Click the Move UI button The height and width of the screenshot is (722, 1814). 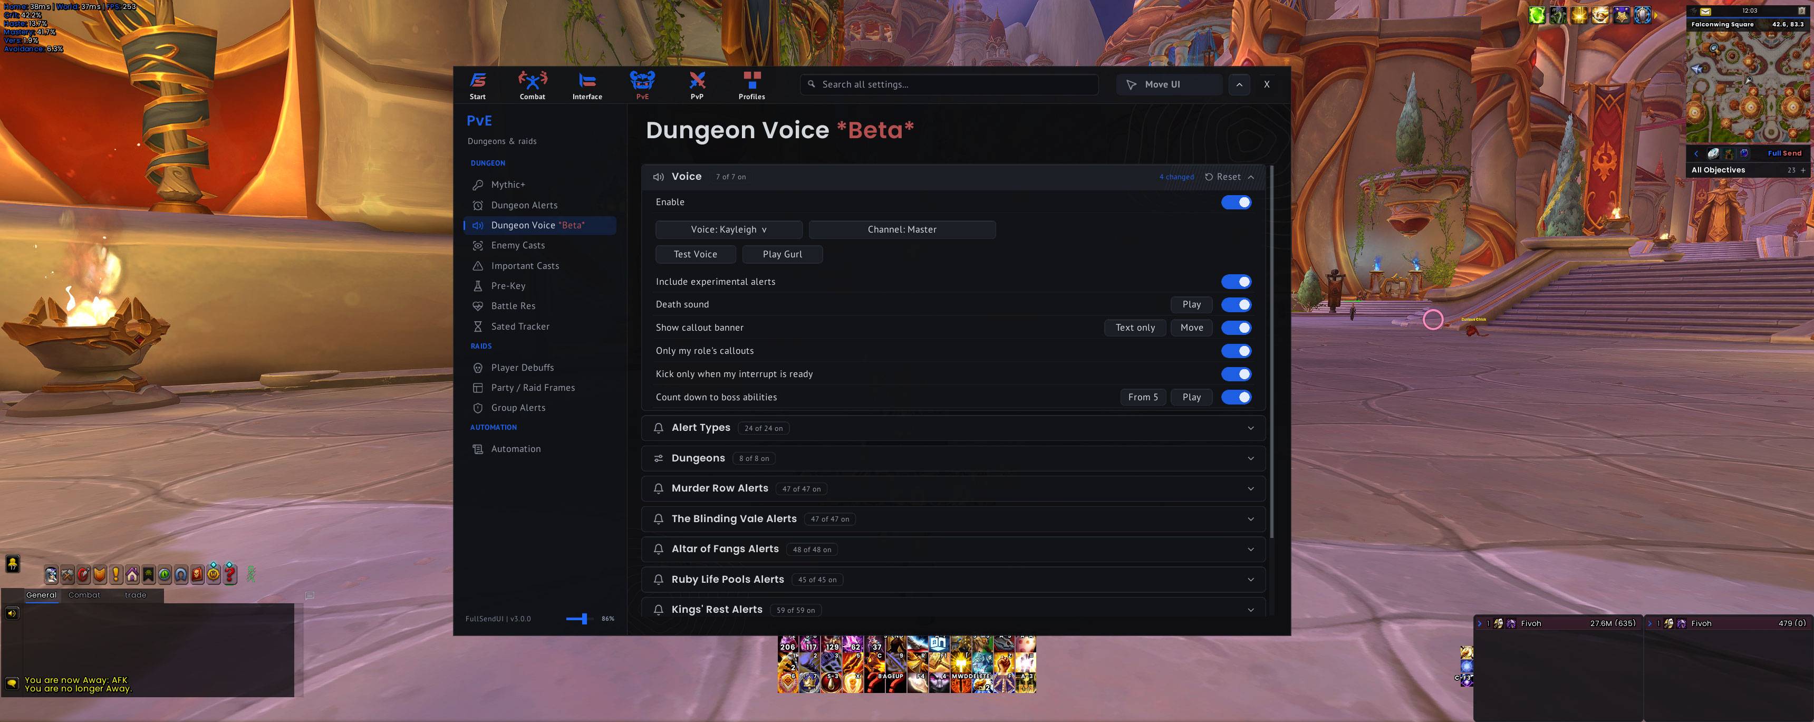[x=1169, y=84]
